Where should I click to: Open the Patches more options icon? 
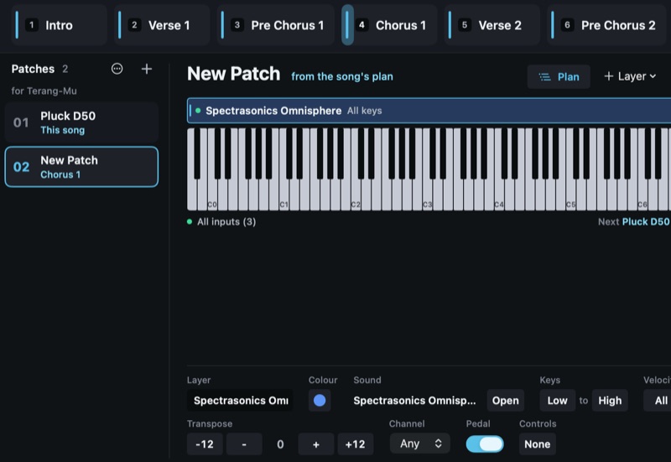click(117, 69)
